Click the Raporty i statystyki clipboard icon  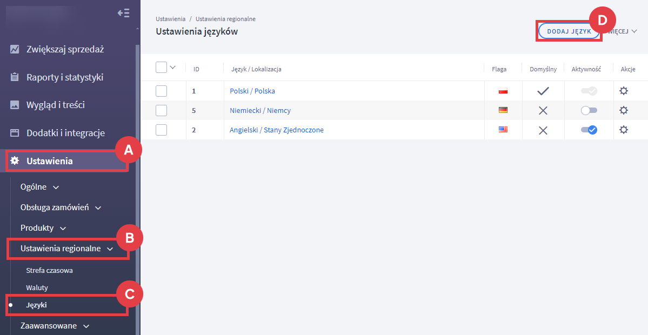(15, 77)
